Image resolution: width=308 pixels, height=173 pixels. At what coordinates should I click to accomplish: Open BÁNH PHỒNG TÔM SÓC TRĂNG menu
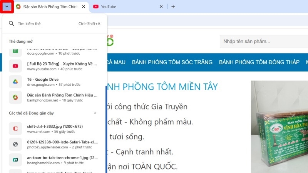[x=172, y=62]
